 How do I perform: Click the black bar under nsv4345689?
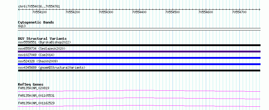coord(139,71)
